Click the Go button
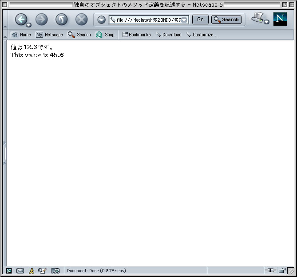Screen dimensions: 297x277 [200, 20]
